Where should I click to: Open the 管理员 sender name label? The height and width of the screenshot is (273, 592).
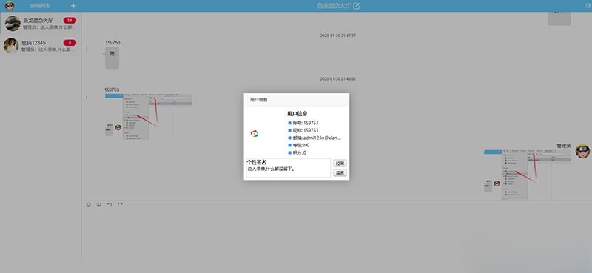pyautogui.click(x=564, y=146)
